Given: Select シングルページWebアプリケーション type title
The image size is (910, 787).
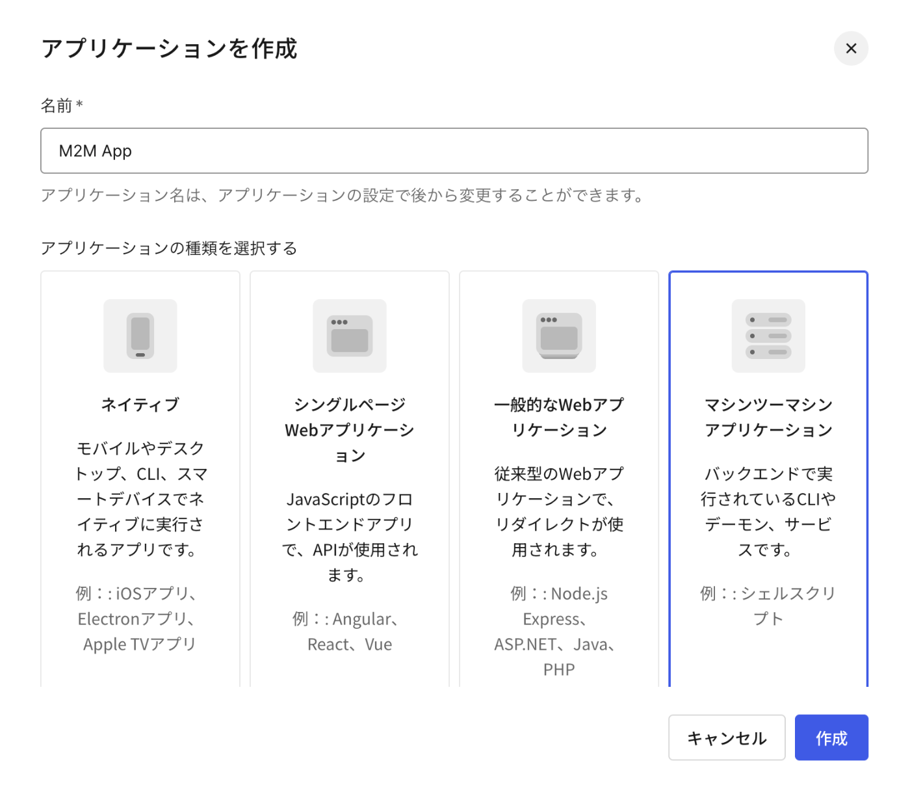Looking at the screenshot, I should coord(350,430).
